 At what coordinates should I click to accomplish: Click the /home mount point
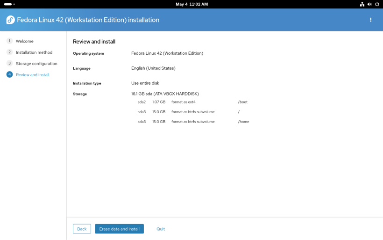point(243,122)
